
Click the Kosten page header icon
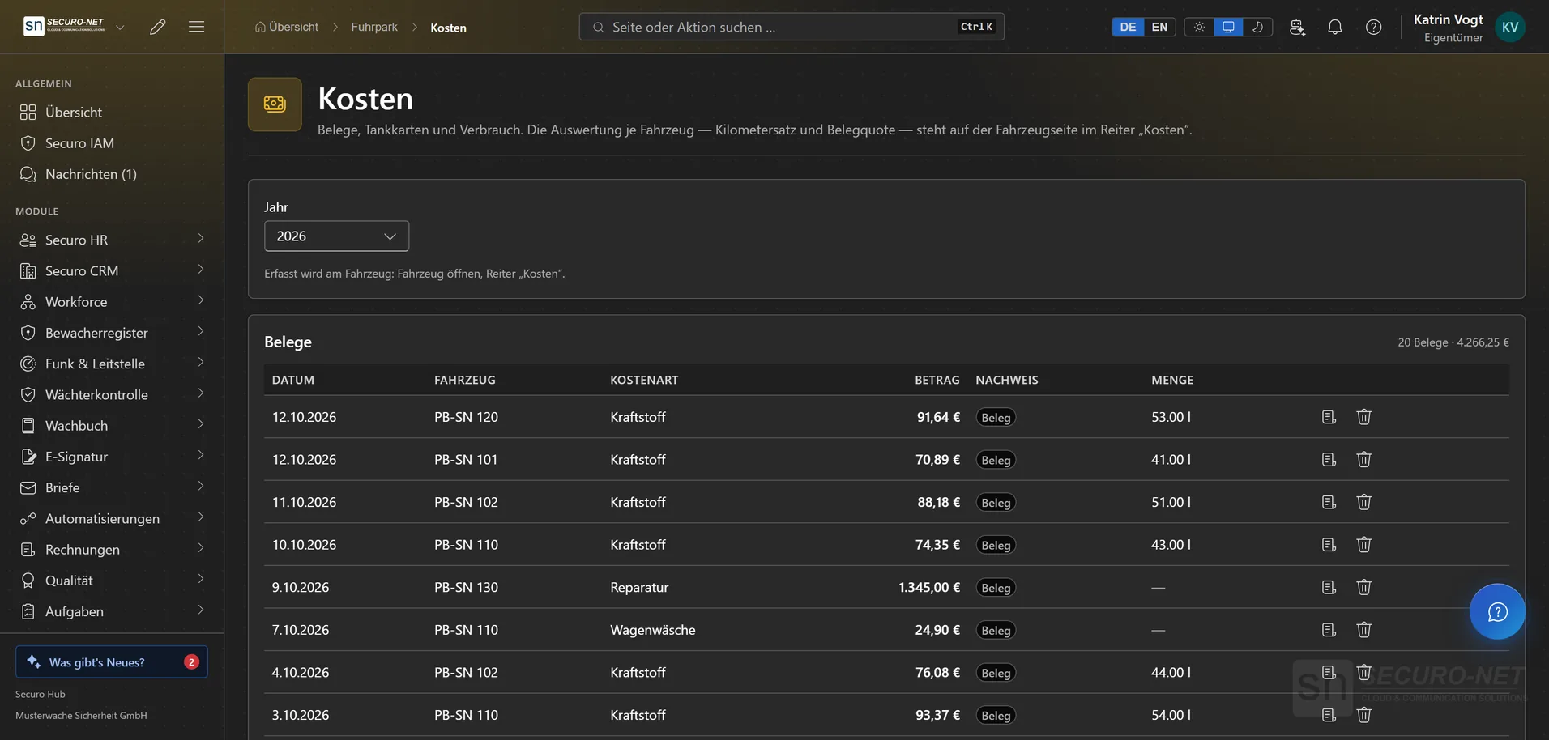275,104
